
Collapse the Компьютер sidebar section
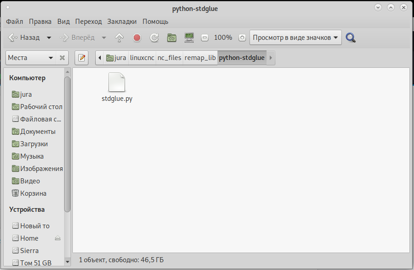pos(27,78)
